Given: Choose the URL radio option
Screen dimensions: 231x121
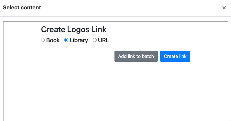Looking at the screenshot, I should pyautogui.click(x=95, y=40).
